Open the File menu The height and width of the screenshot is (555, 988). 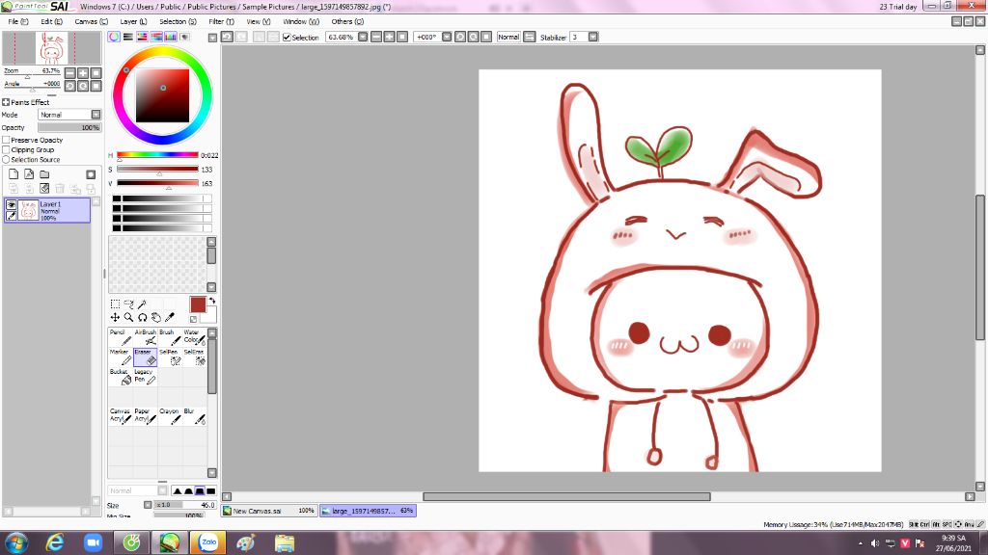point(17,21)
